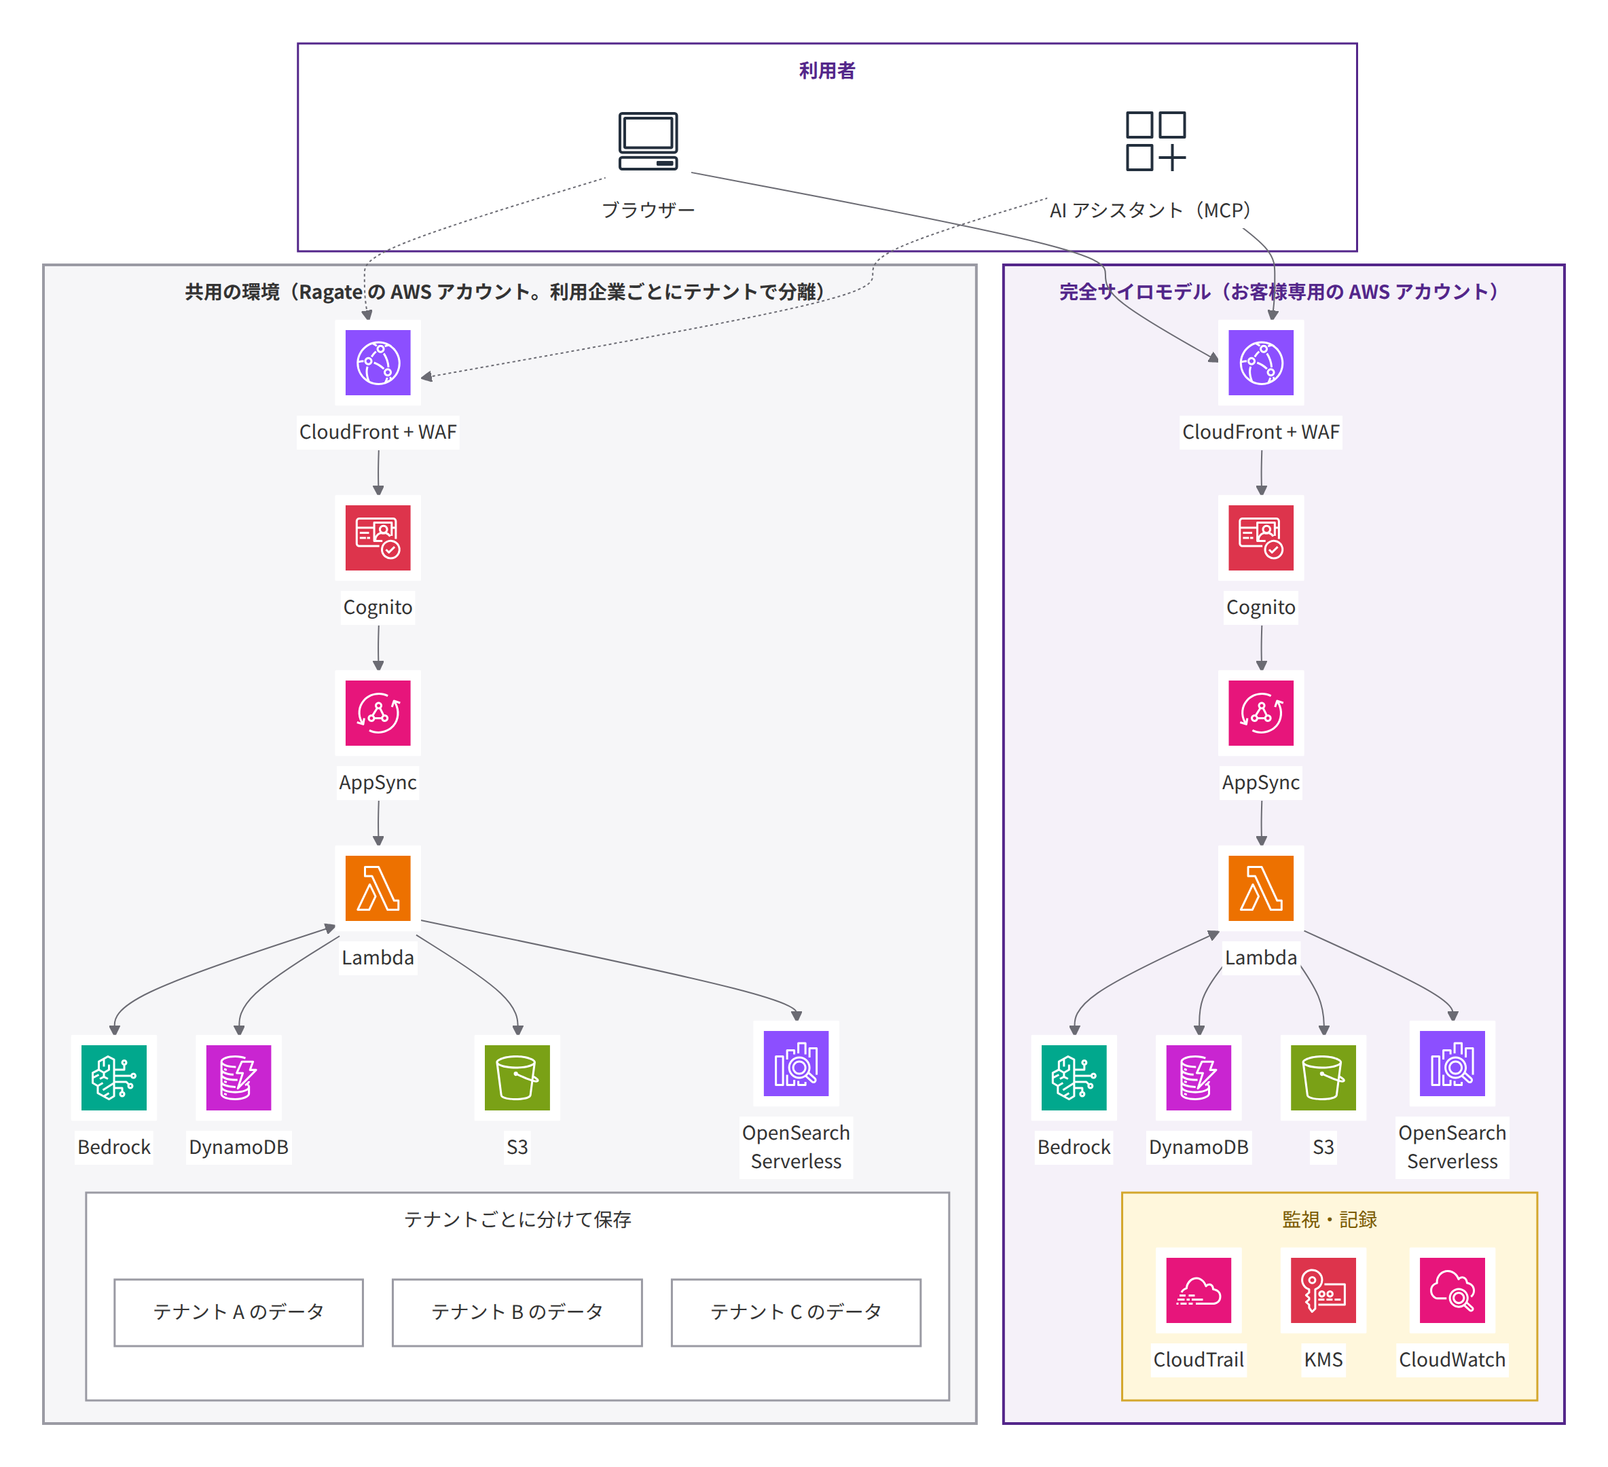Click the 完全サイロモデル group heading
The width and height of the screenshot is (1608, 1467).
click(x=1279, y=292)
